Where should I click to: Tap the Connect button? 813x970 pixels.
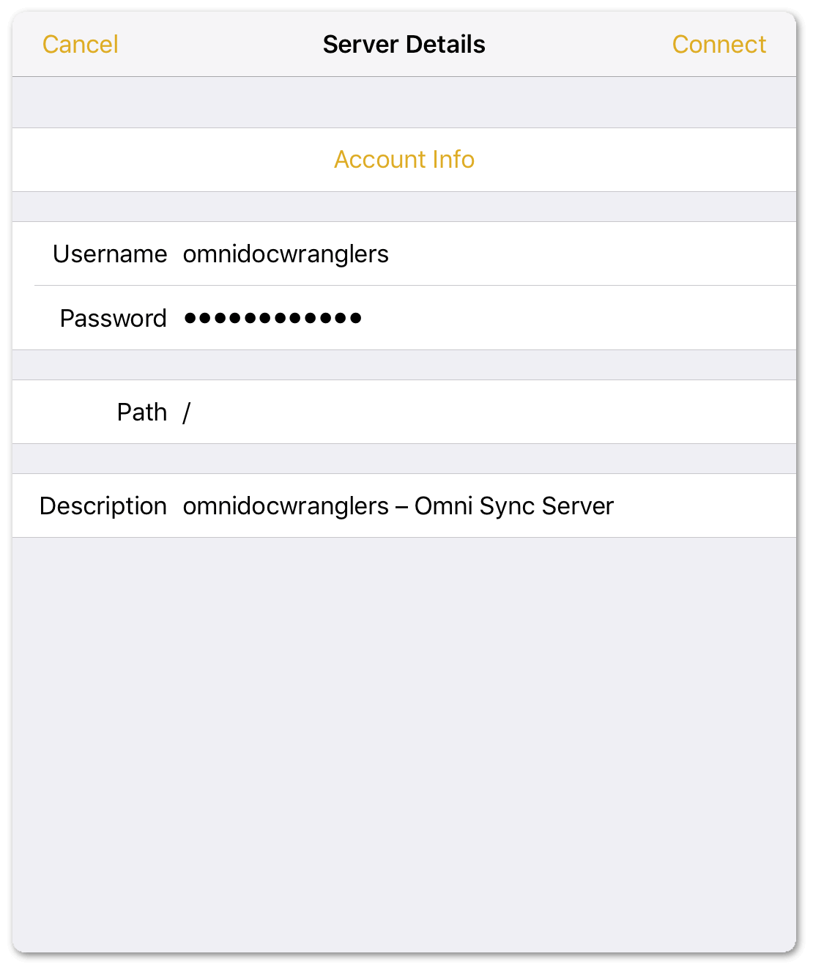point(719,44)
